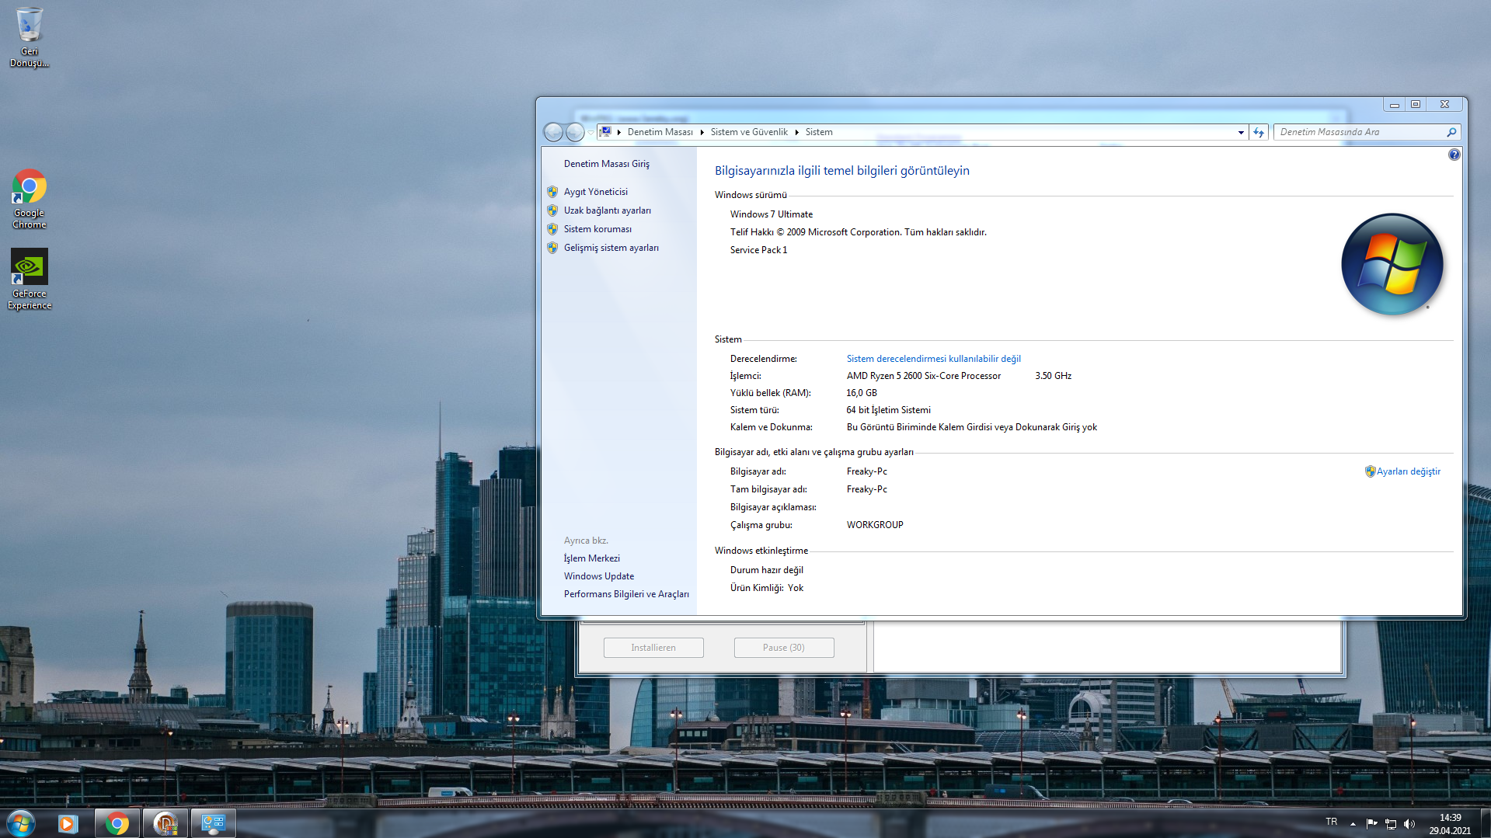The image size is (1491, 838).
Task: Switch to installer taskbar window
Action: click(165, 823)
